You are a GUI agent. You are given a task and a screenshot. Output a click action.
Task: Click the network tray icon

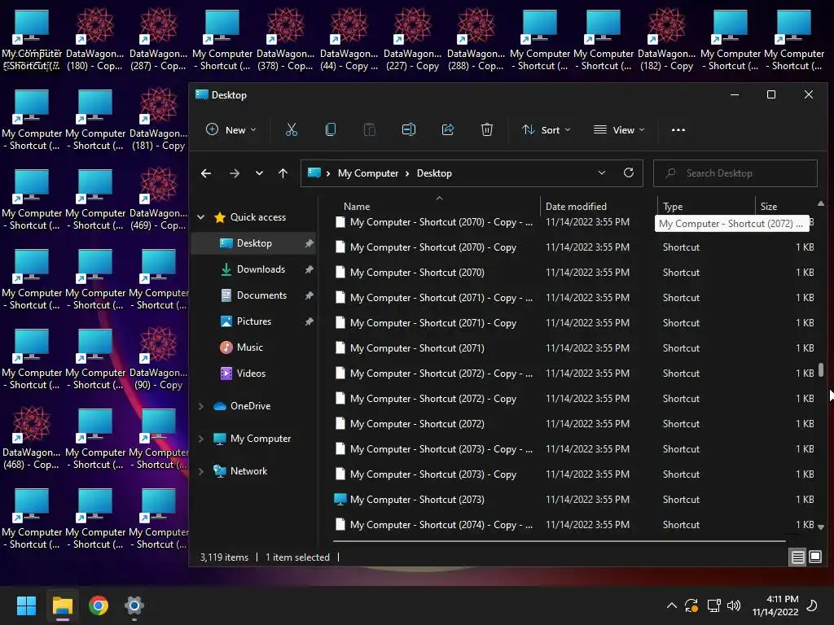point(713,605)
